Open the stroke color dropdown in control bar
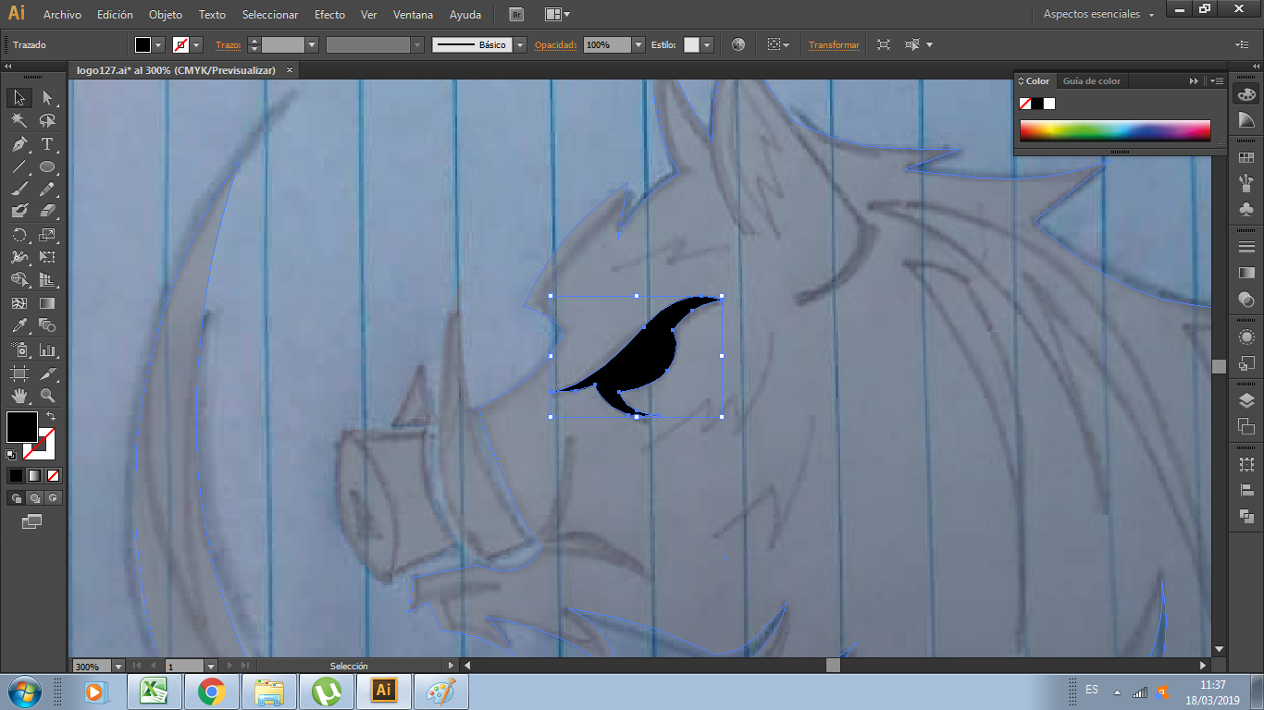Image resolution: width=1264 pixels, height=710 pixels. click(x=197, y=44)
